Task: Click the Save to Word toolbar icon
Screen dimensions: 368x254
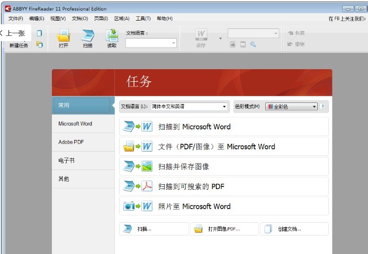Action: [201, 35]
